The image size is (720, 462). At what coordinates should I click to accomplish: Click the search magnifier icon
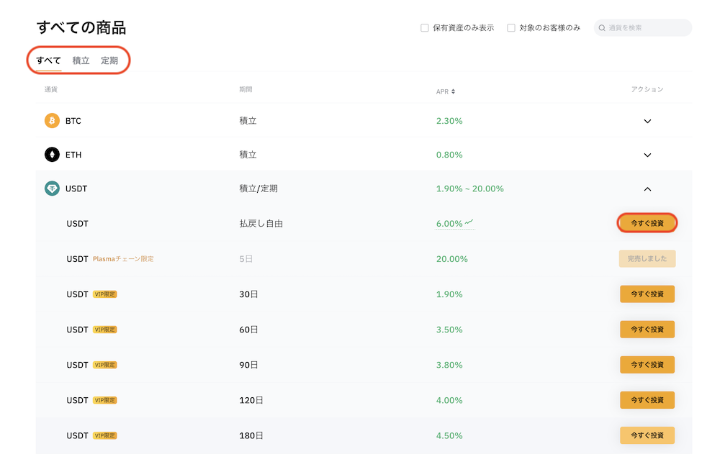click(x=602, y=28)
